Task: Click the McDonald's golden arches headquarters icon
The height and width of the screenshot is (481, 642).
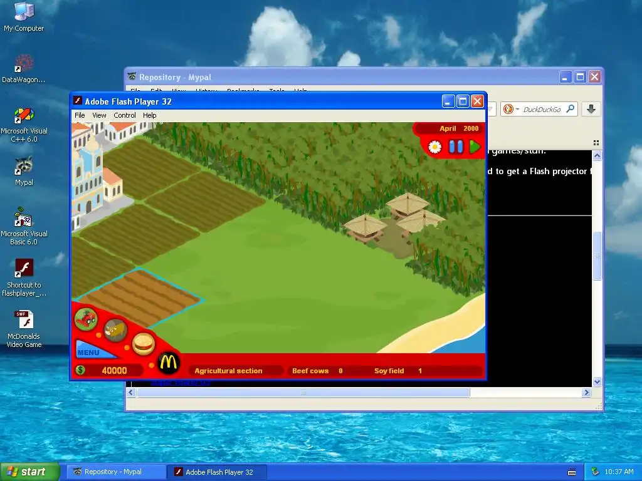Action: click(168, 363)
